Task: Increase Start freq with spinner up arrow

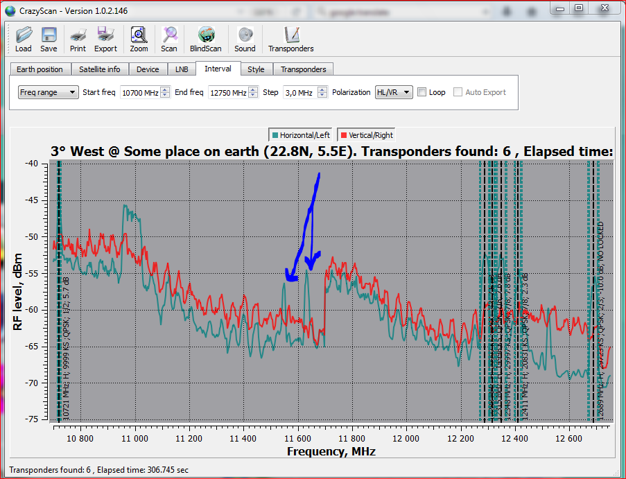Action: click(x=165, y=89)
